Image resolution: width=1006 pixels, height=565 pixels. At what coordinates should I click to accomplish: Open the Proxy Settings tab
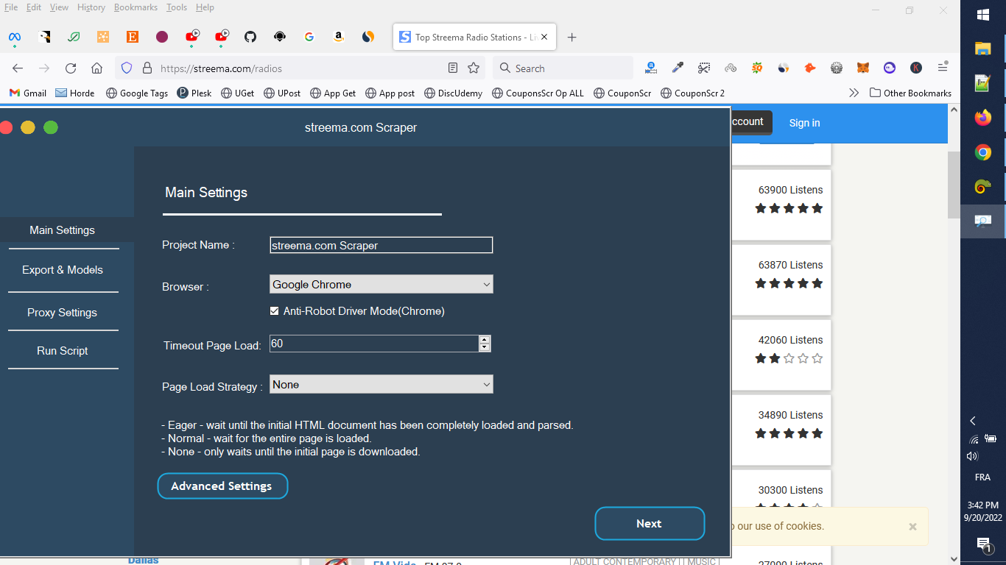63,313
